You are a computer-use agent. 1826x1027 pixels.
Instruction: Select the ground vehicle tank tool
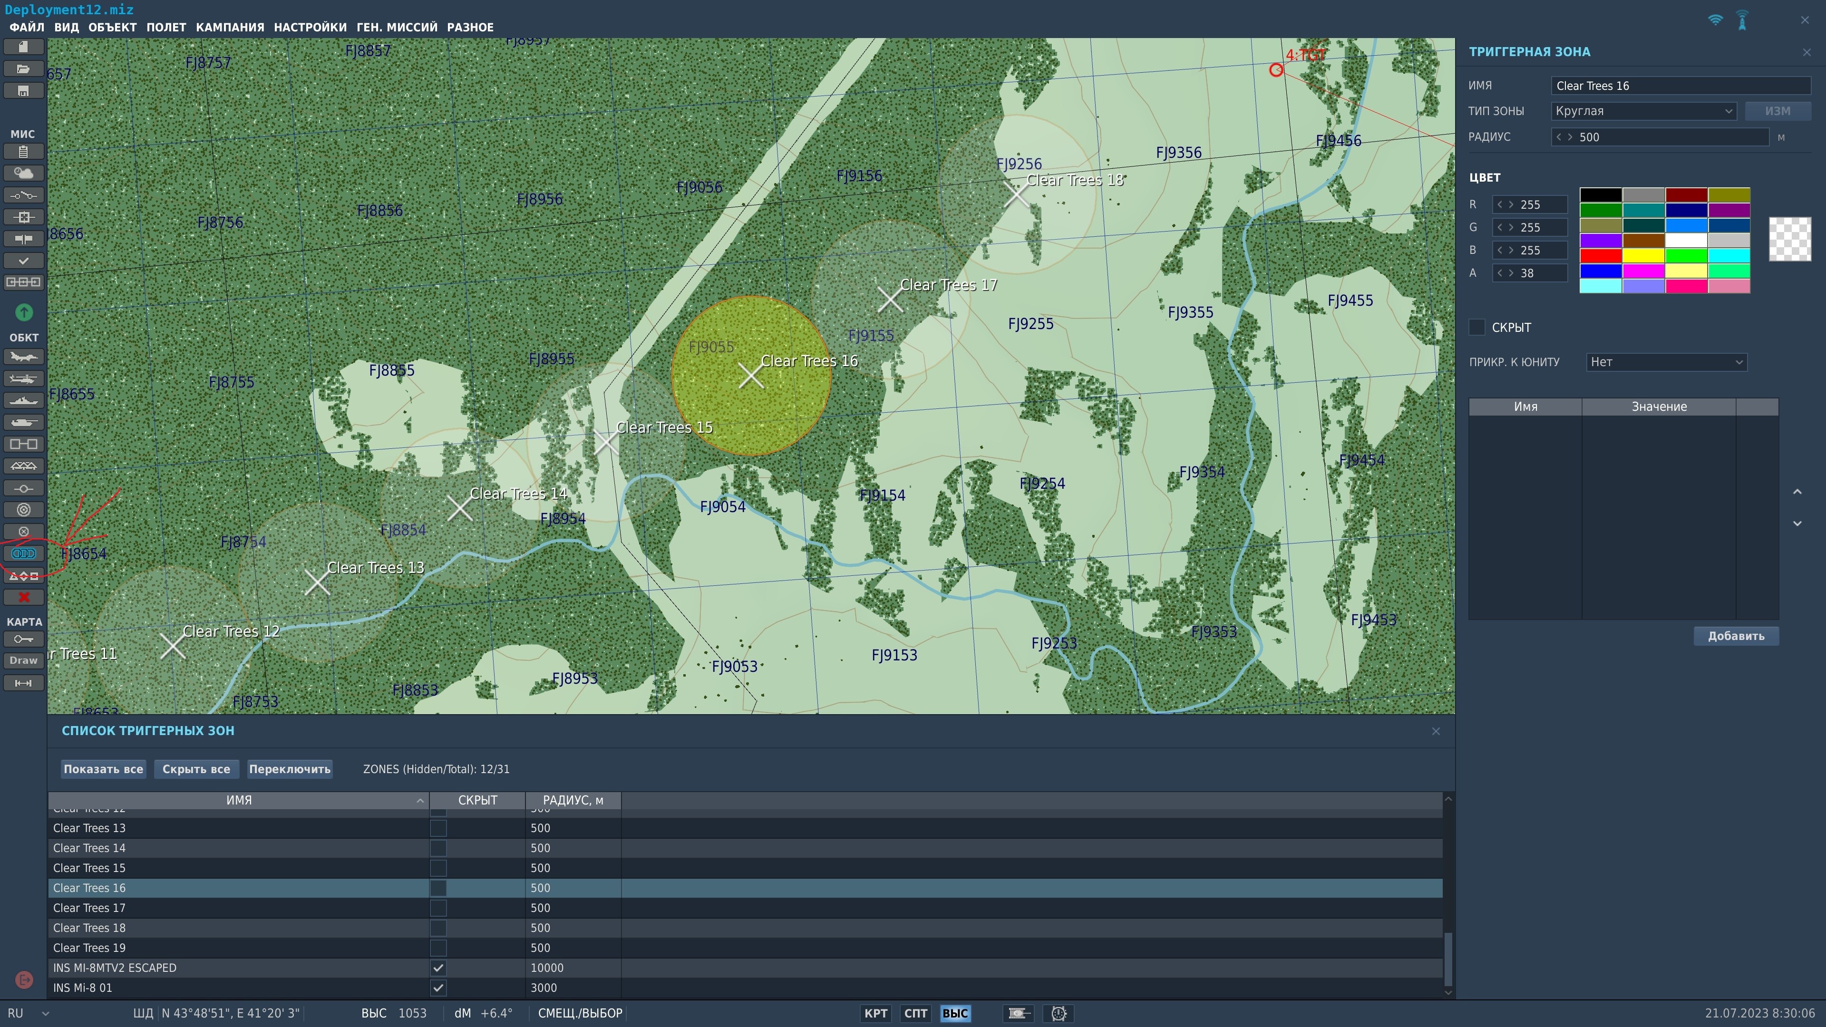[23, 422]
